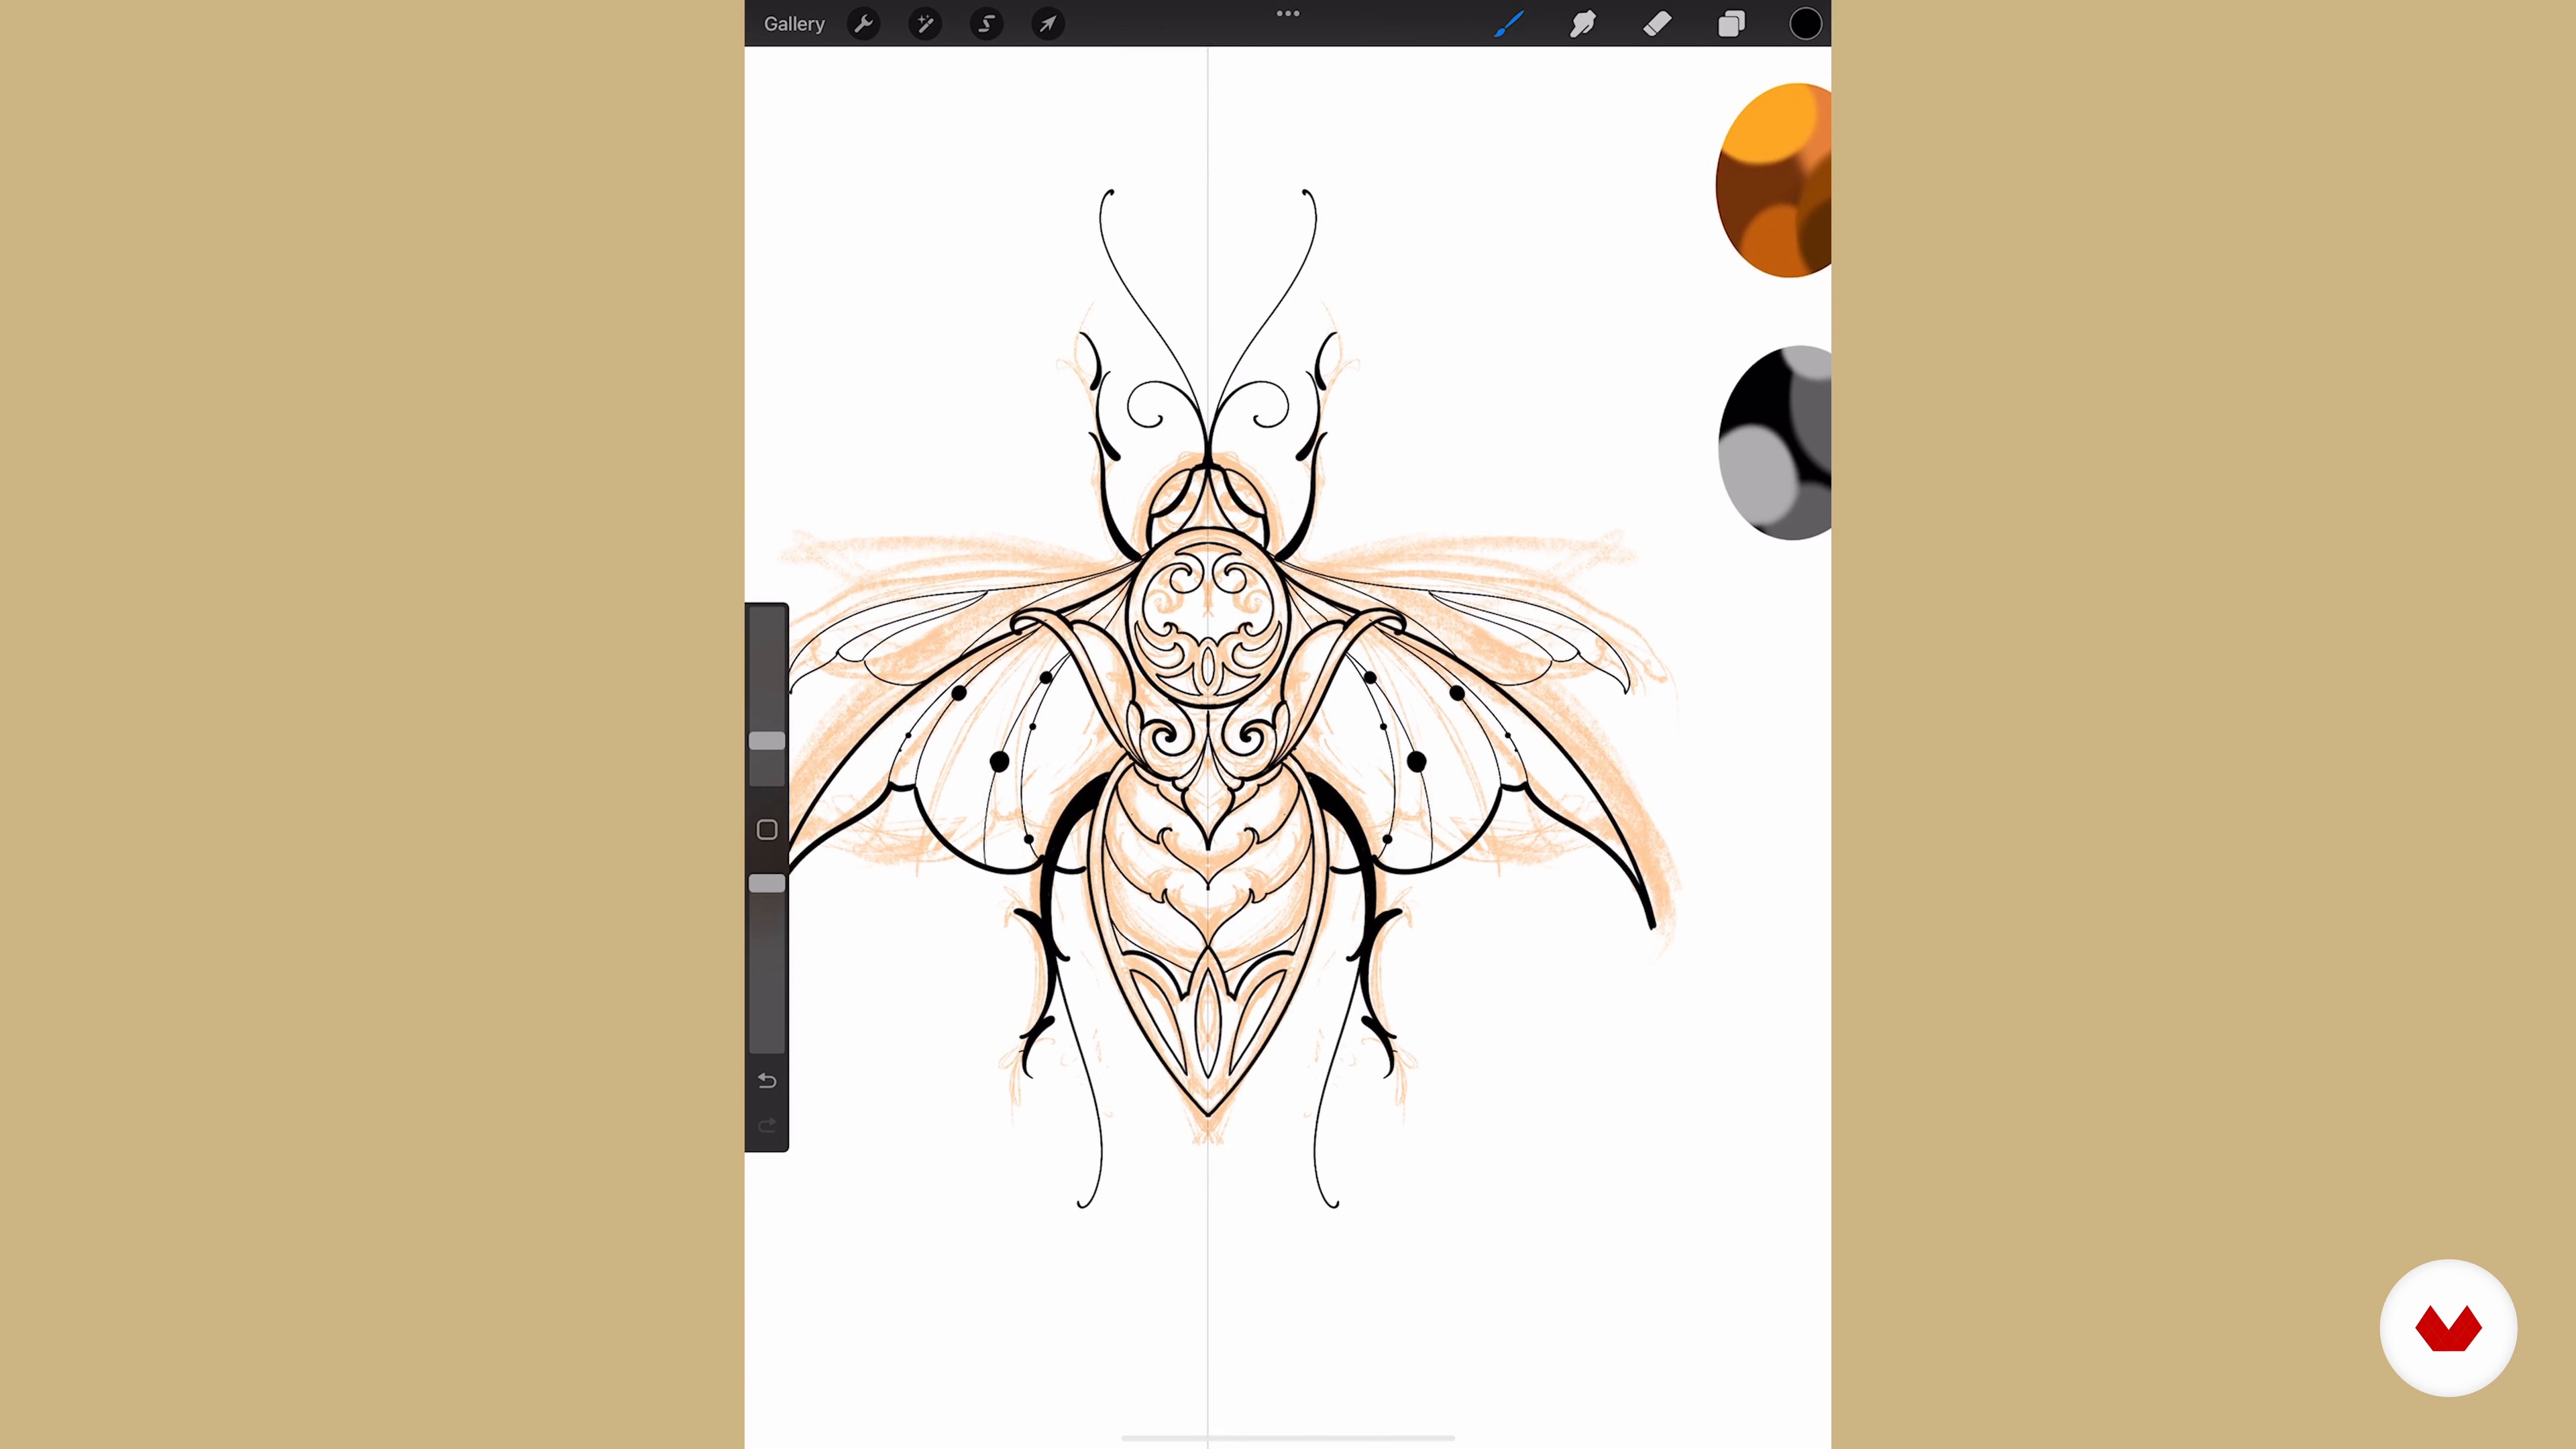This screenshot has height=1449, width=2576.
Task: Click the red logo badge in corner
Action: coord(2448,1328)
